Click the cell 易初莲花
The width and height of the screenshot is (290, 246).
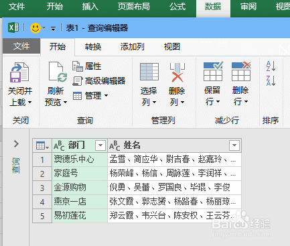(80, 216)
